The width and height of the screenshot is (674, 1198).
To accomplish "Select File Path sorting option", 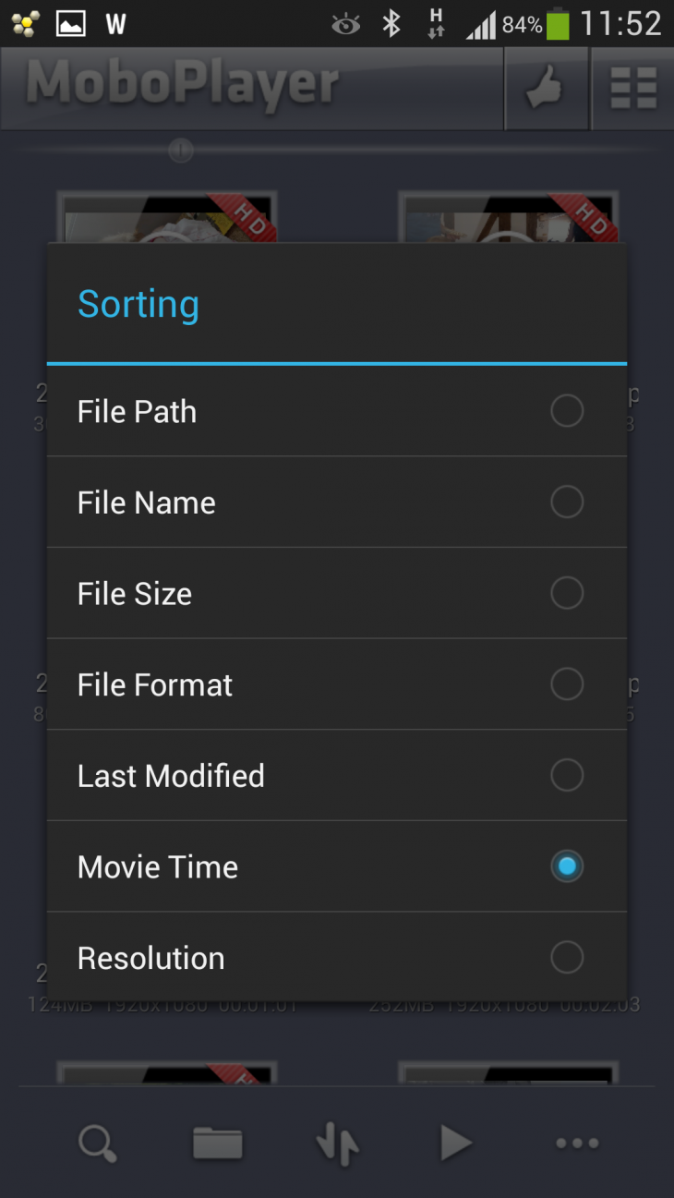I will click(x=566, y=410).
